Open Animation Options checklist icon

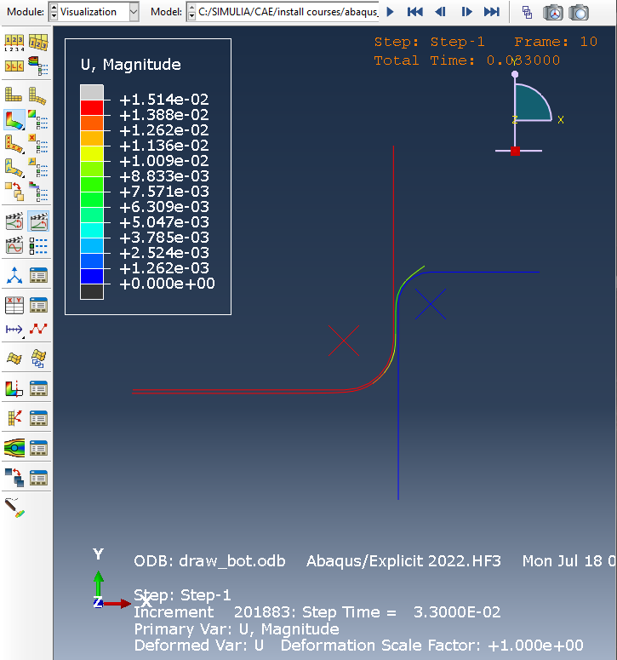click(x=38, y=245)
